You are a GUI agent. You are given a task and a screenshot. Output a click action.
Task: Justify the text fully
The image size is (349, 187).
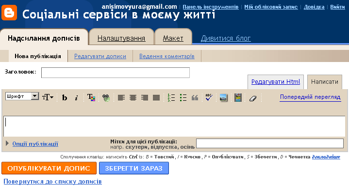156,97
